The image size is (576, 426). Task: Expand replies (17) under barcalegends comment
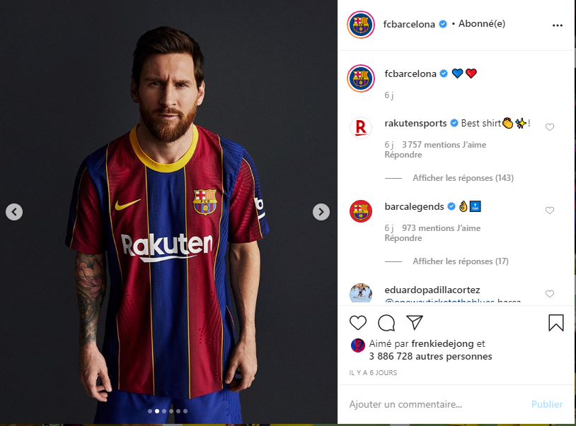461,261
